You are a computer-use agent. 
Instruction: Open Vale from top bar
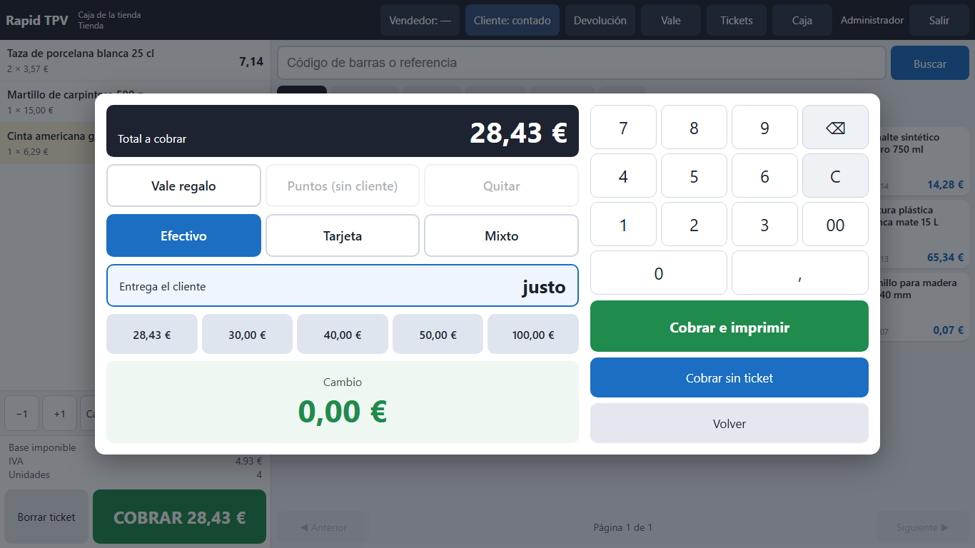671,20
